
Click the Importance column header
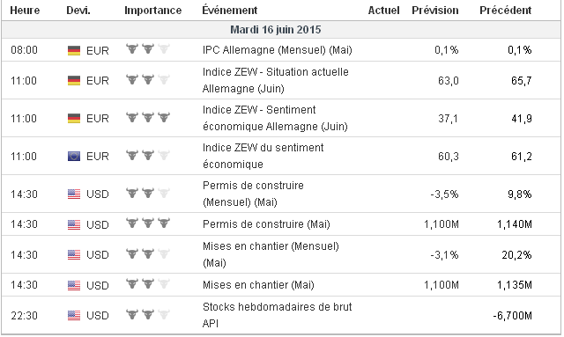point(152,11)
